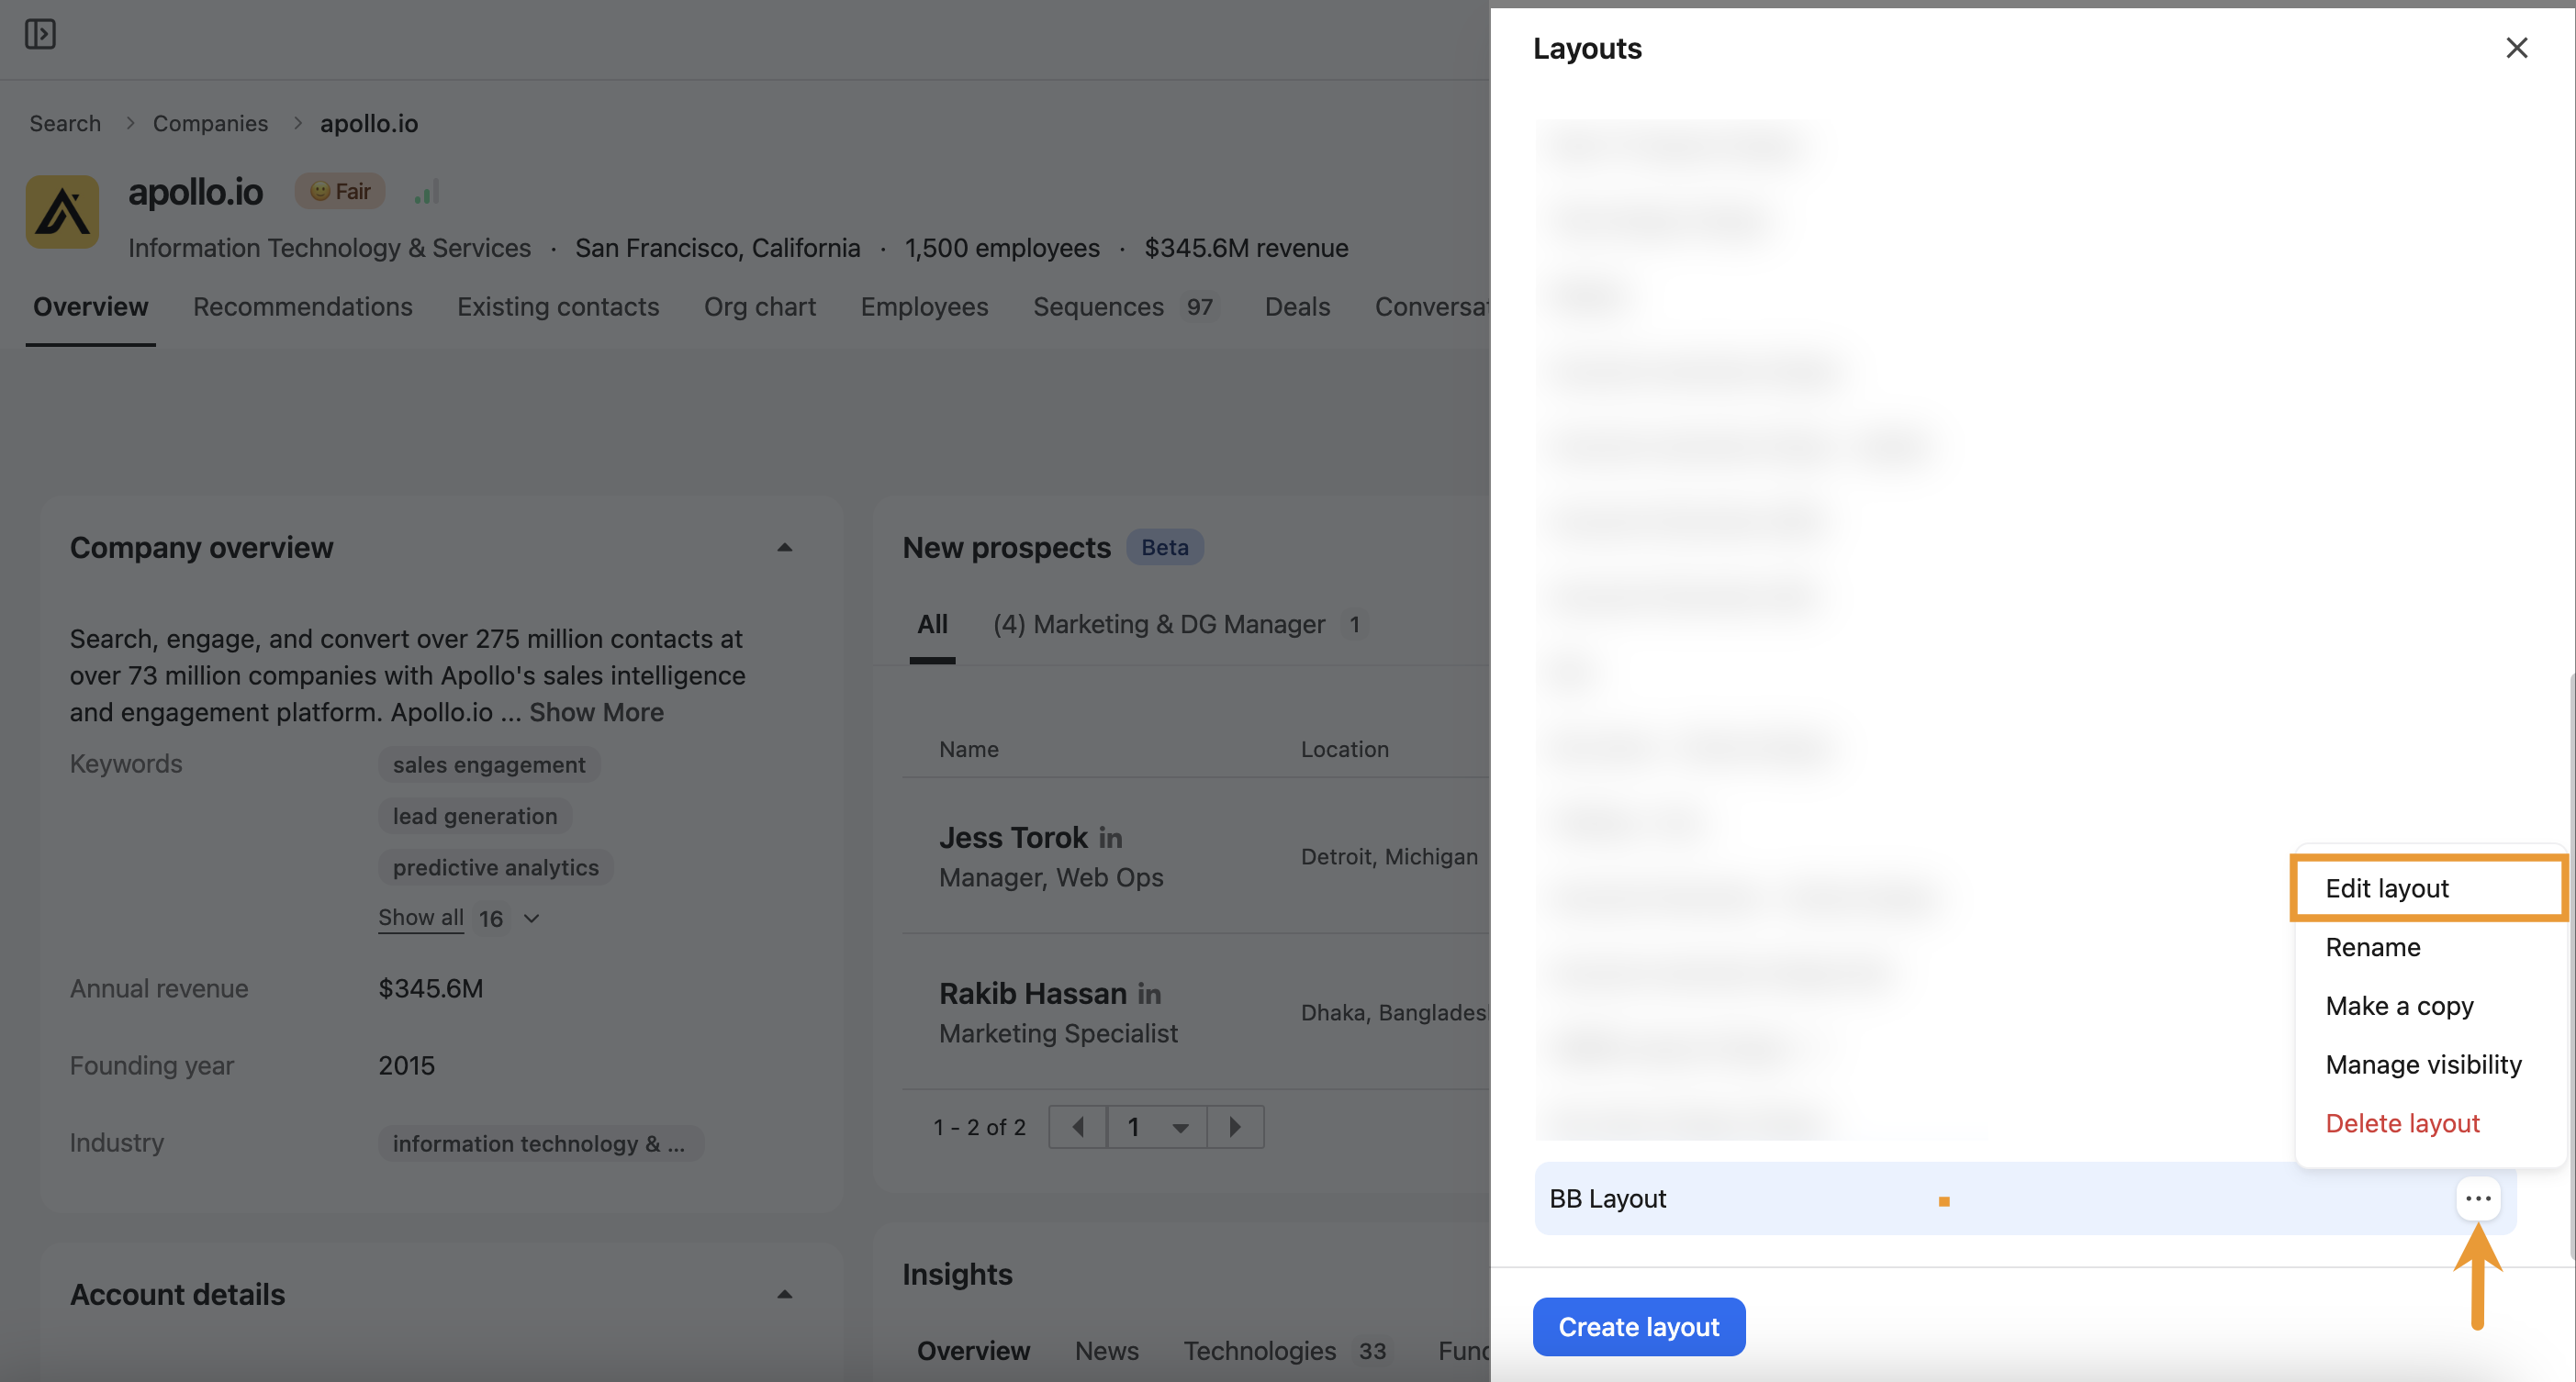Open Rakib Hassan's LinkedIn profile icon

1148,993
